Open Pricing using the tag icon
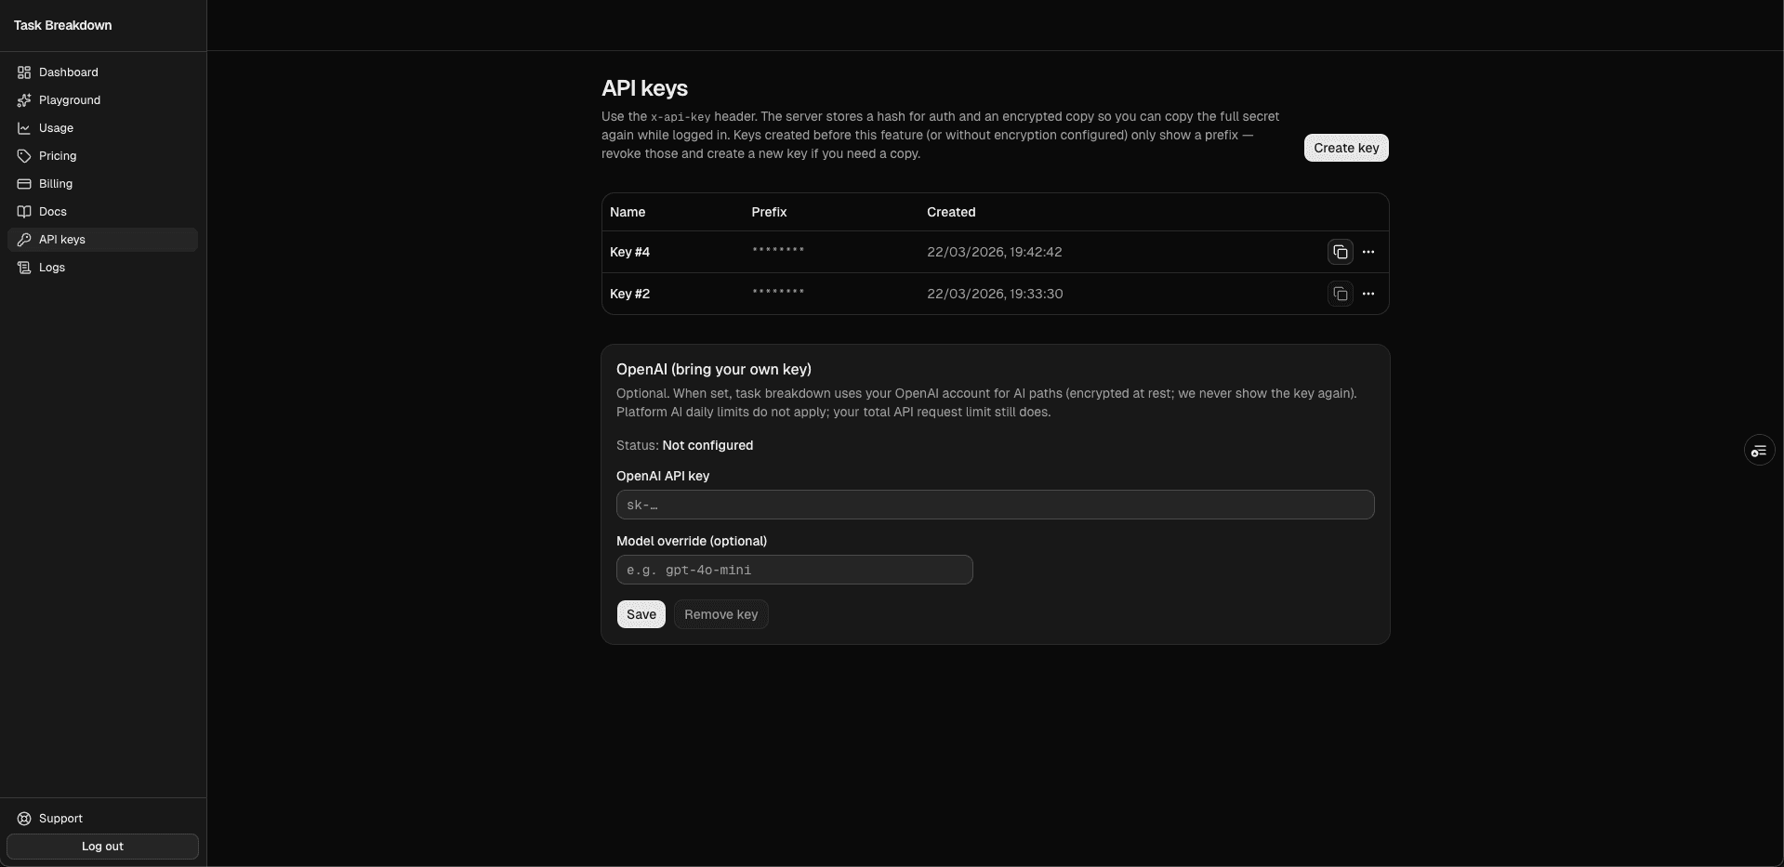1784x867 pixels. 23,155
